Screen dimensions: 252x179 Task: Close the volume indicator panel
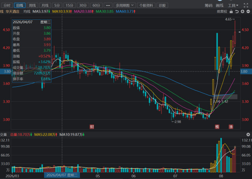[248, 134]
